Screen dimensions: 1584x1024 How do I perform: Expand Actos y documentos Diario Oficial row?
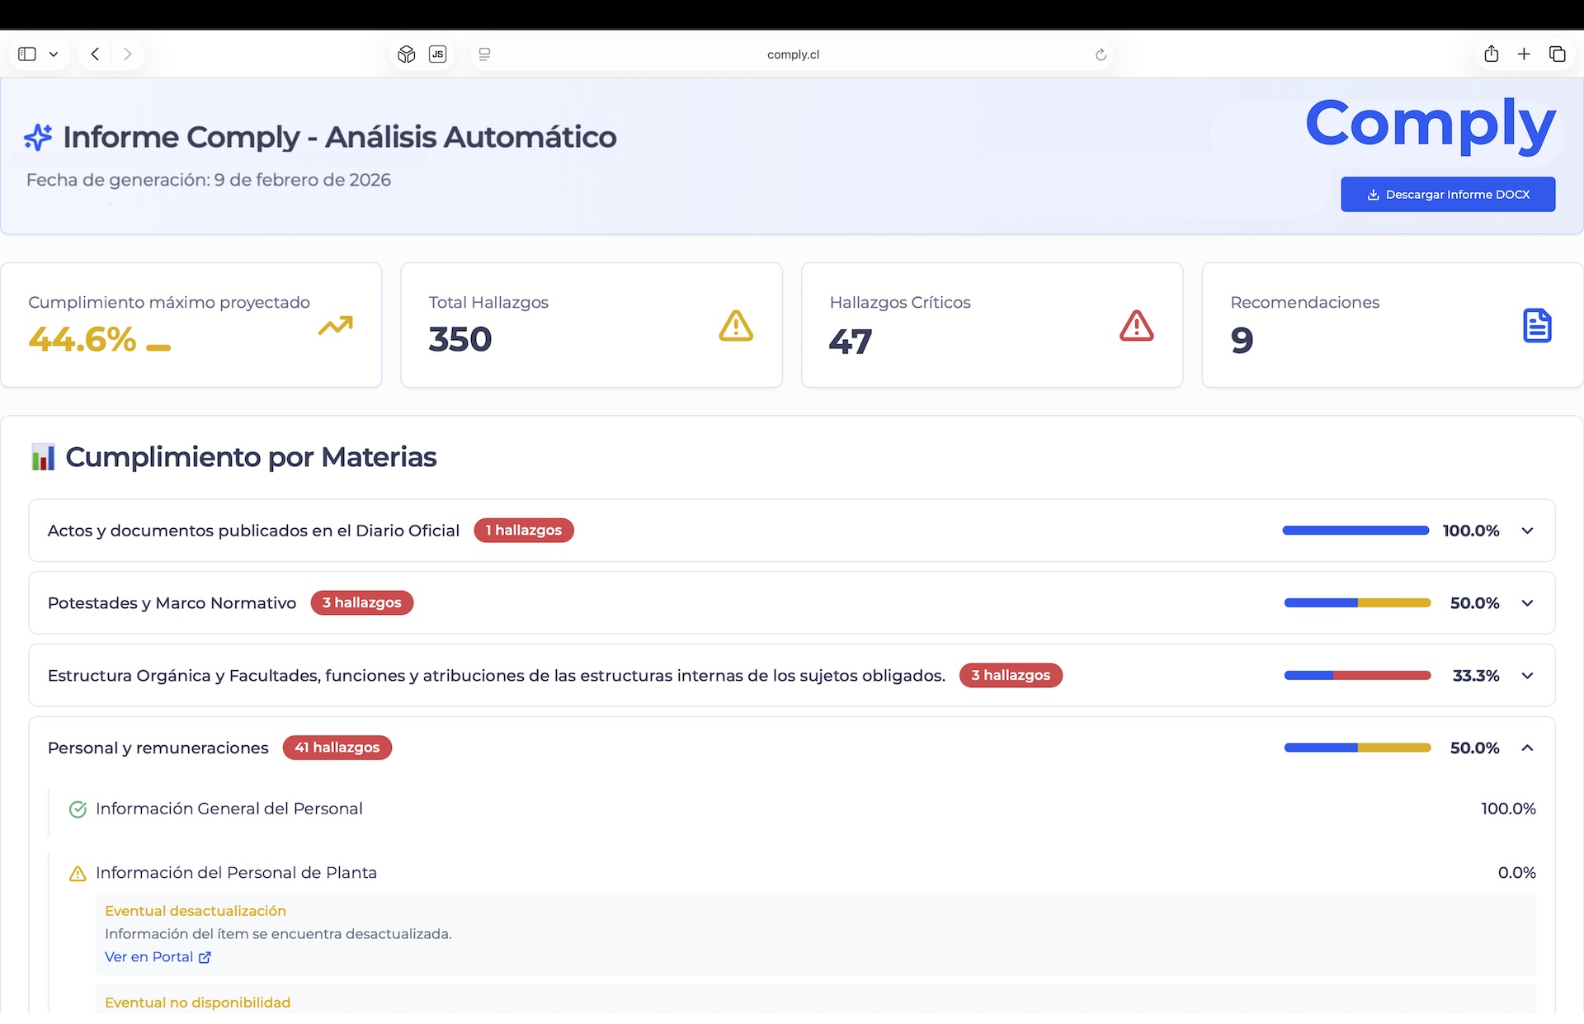1527,531
